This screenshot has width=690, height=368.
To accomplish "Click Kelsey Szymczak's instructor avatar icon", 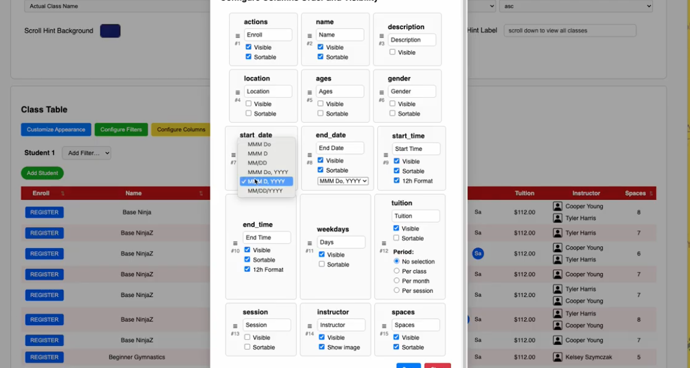I will [x=557, y=357].
